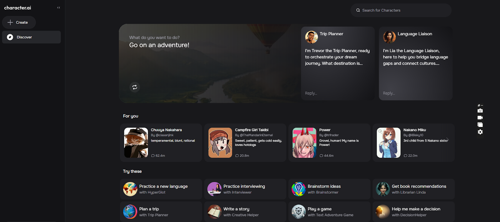Viewport: 500px width, 222px height.
Task: Click the Power character name
Action: [325, 130]
